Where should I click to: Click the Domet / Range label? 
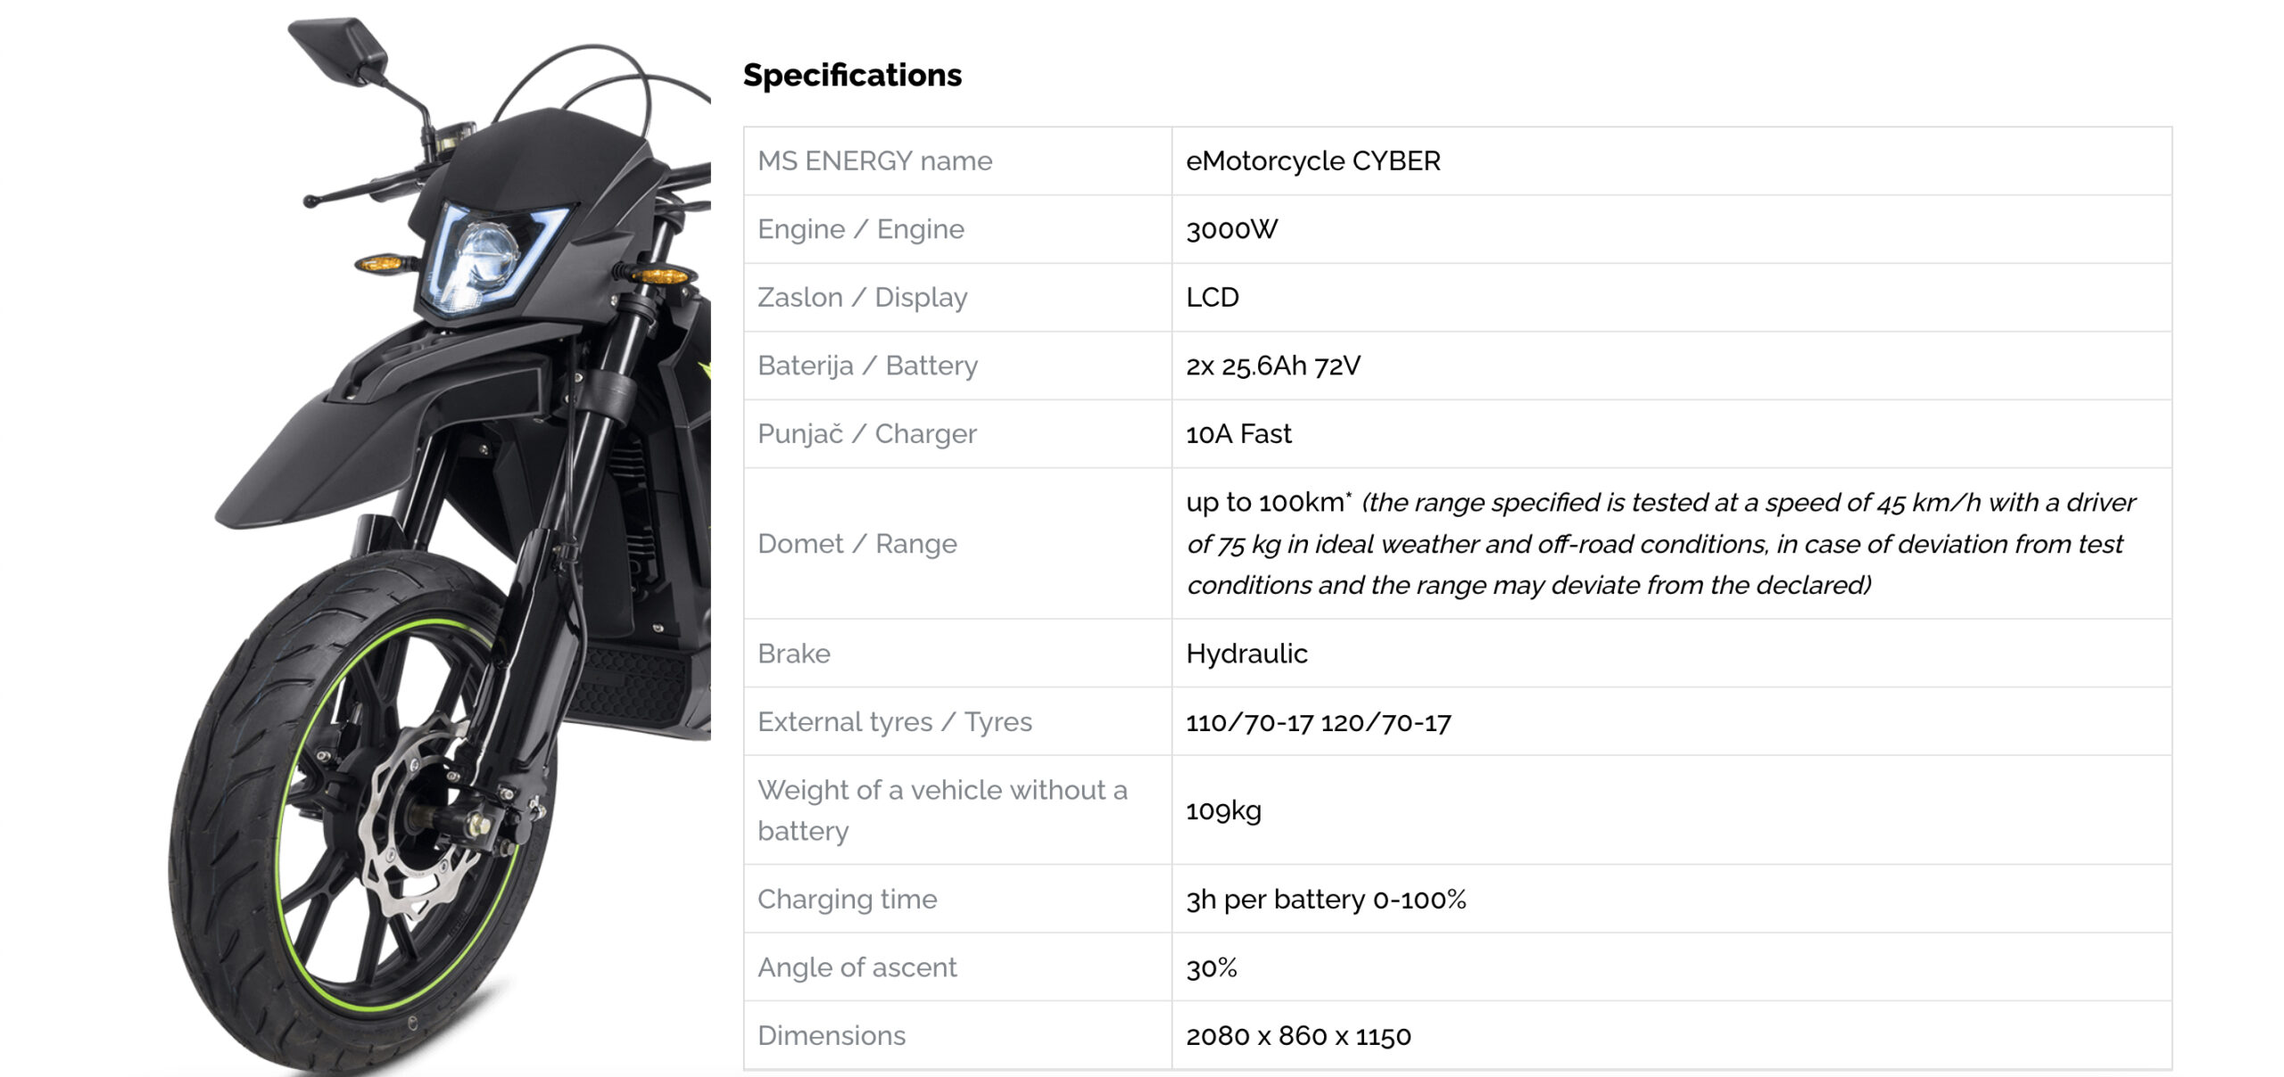[856, 544]
